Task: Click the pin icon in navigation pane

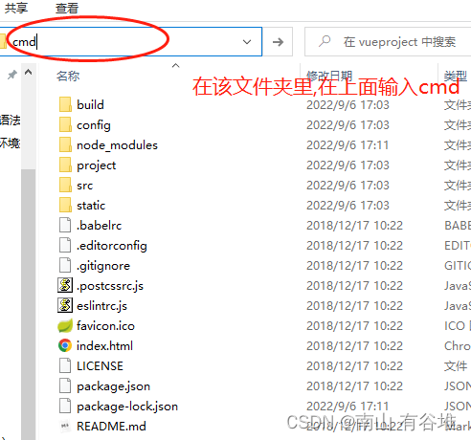Action: (12, 75)
